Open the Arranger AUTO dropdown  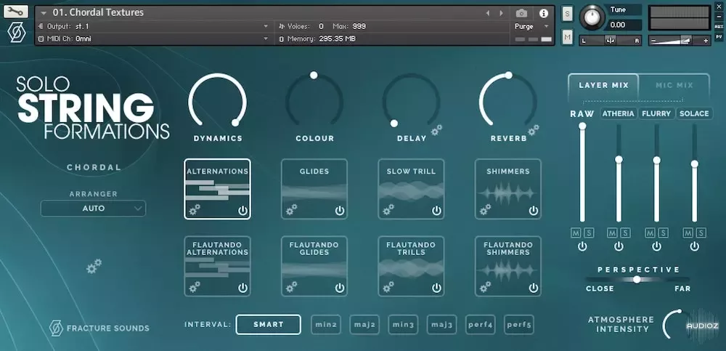tap(93, 209)
